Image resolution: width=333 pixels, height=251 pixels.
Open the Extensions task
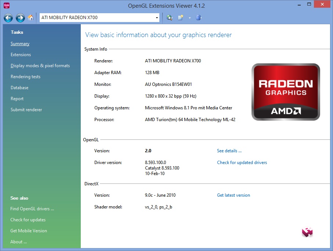pos(21,55)
